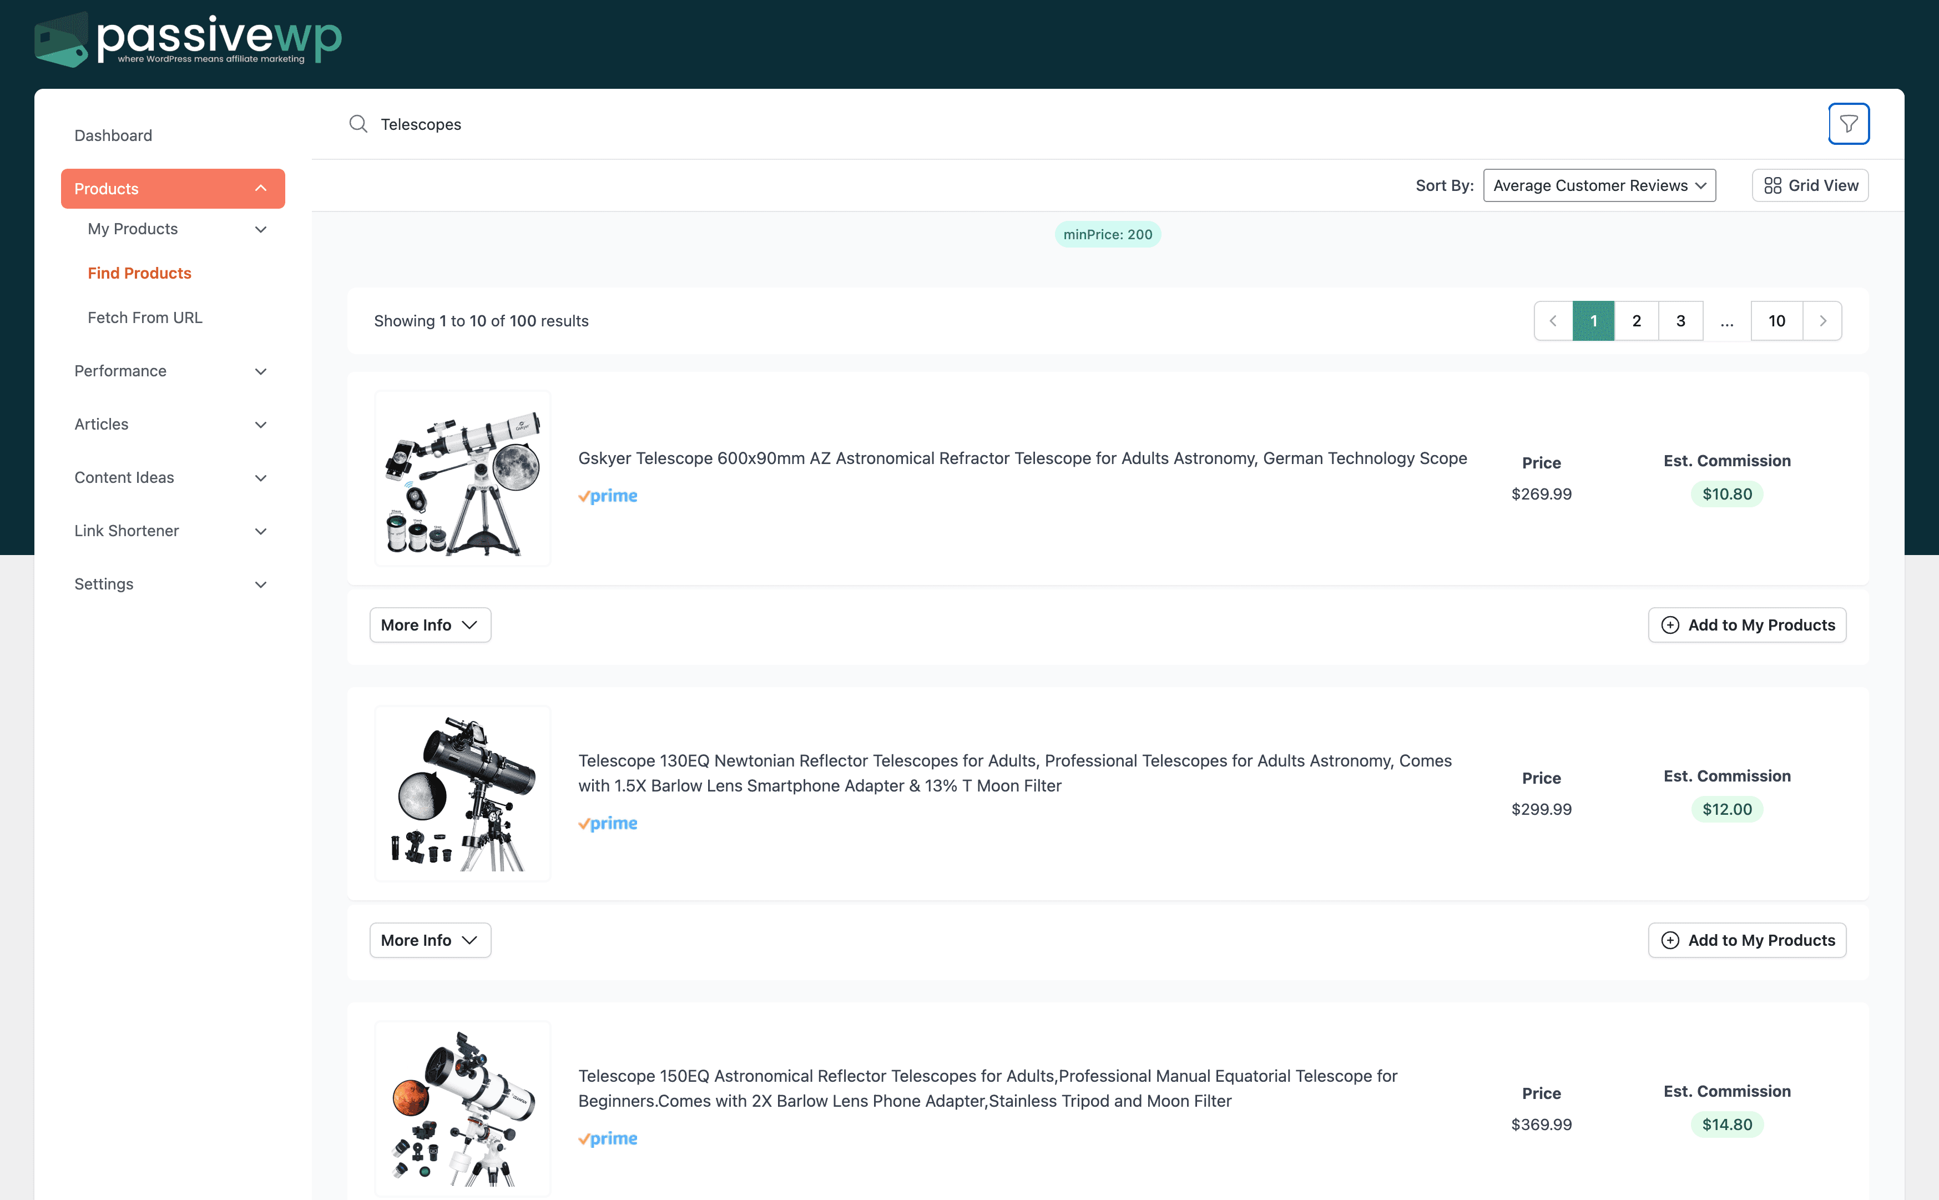This screenshot has width=1939, height=1200.
Task: Expand More Info for 130EQ Telescope
Action: coord(430,940)
